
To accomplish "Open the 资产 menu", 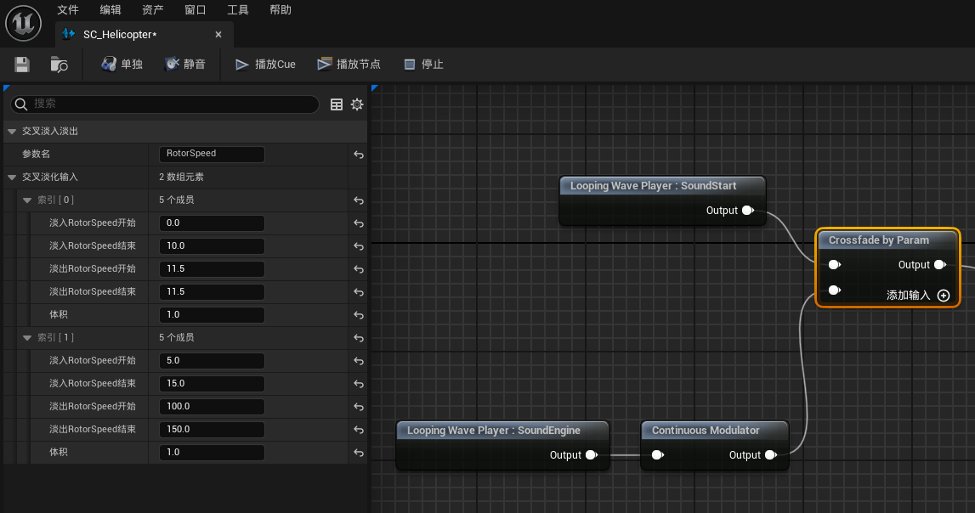I will point(152,10).
